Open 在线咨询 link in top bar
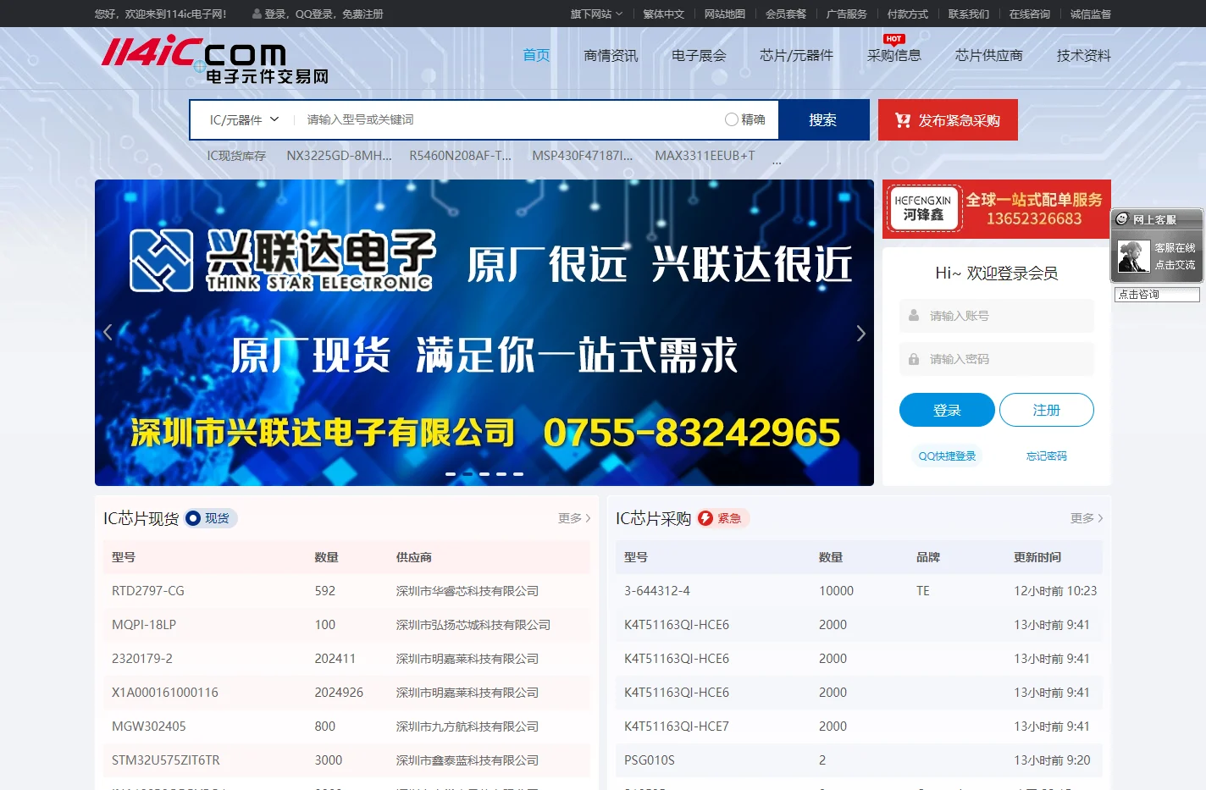This screenshot has height=790, width=1206. coord(1030,14)
